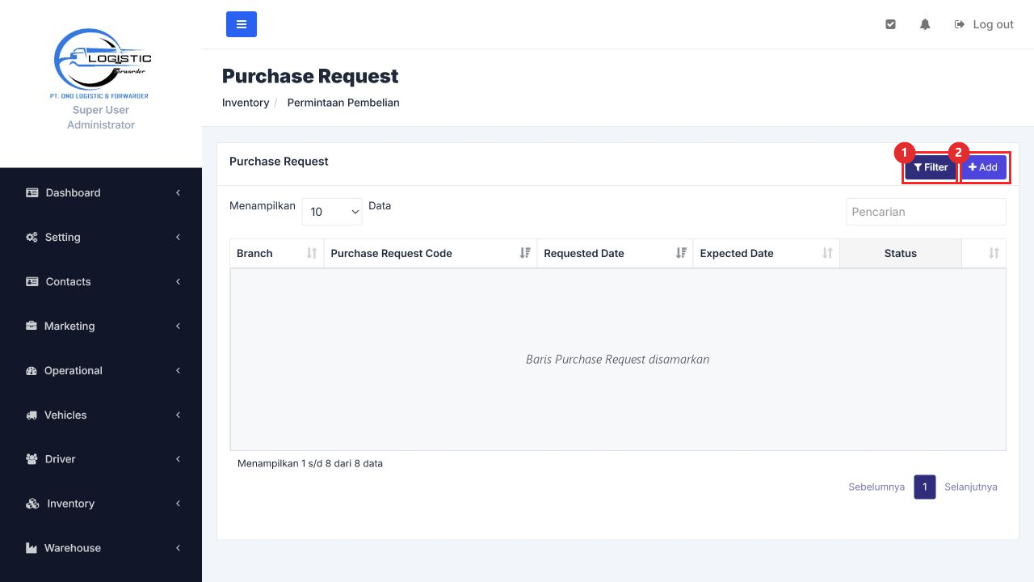Click the Warehouse factory icon

(x=32, y=548)
